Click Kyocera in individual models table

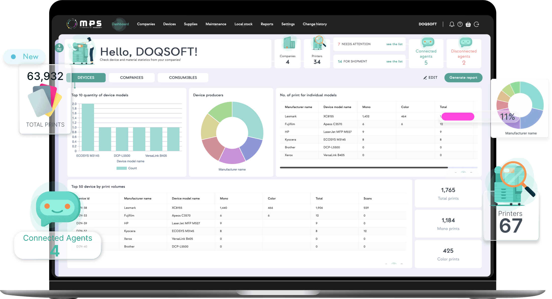pyautogui.click(x=290, y=140)
